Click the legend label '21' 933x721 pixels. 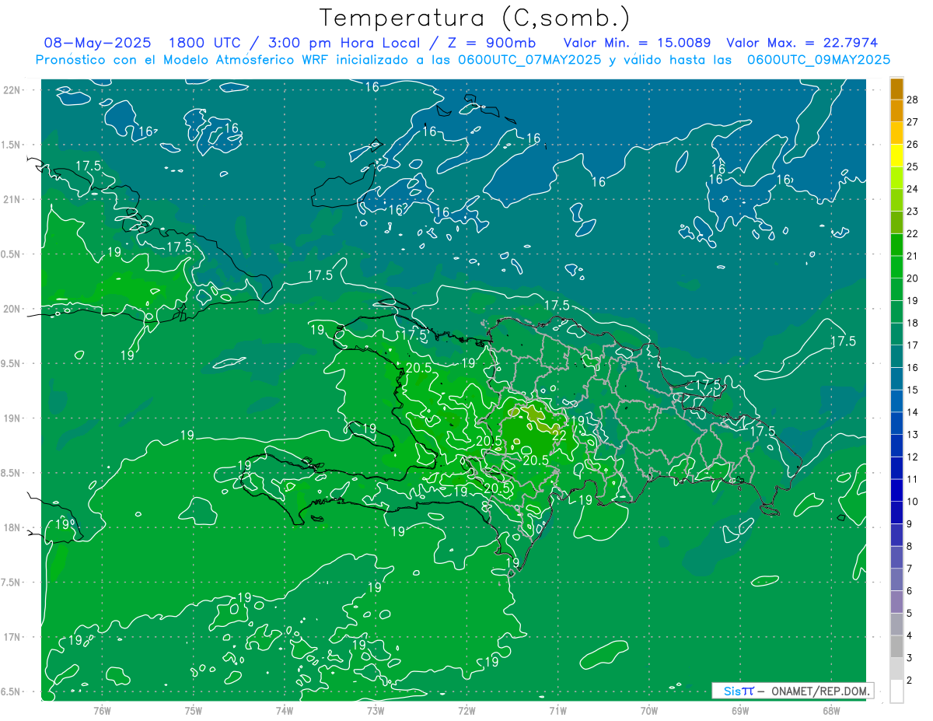913,256
